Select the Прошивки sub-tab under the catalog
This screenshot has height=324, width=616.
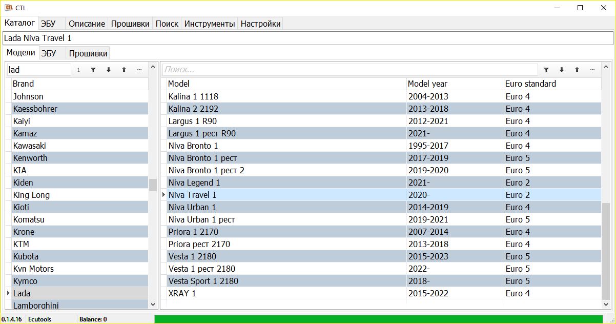click(x=88, y=53)
